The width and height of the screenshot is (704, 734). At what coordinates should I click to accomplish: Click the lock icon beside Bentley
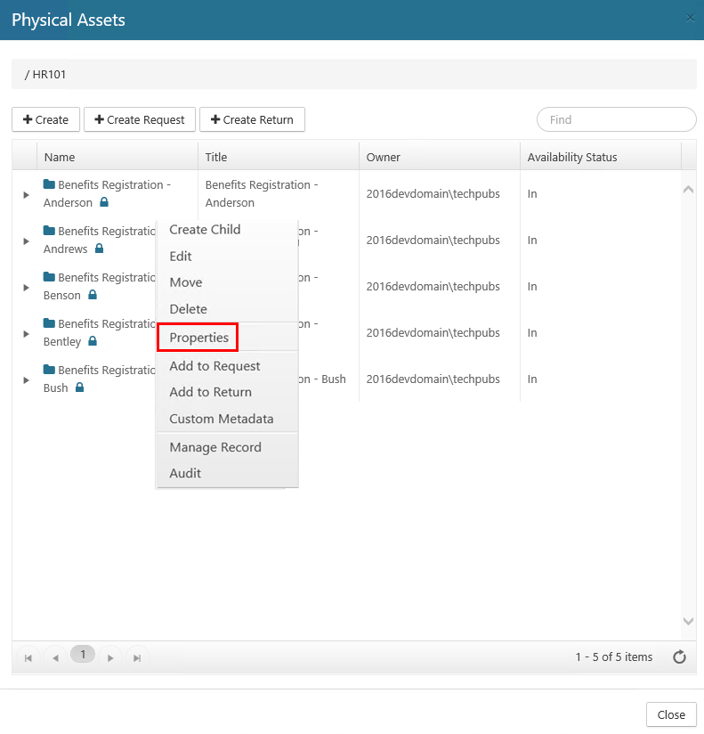(x=93, y=342)
